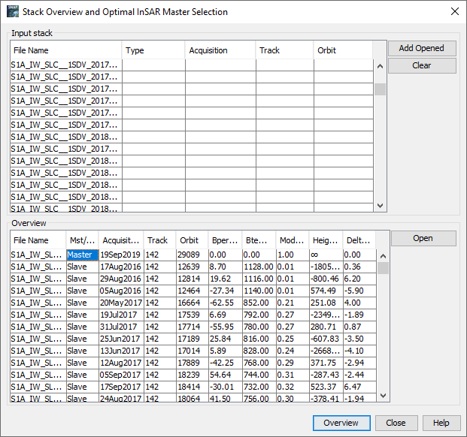Select perpendicular baseline value 25.84
The width and height of the screenshot is (467, 437).
pos(225,339)
